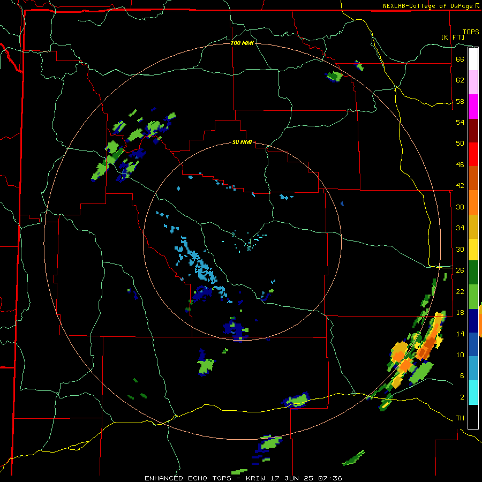
Task: Click the legend value 2
Action: tap(462, 397)
